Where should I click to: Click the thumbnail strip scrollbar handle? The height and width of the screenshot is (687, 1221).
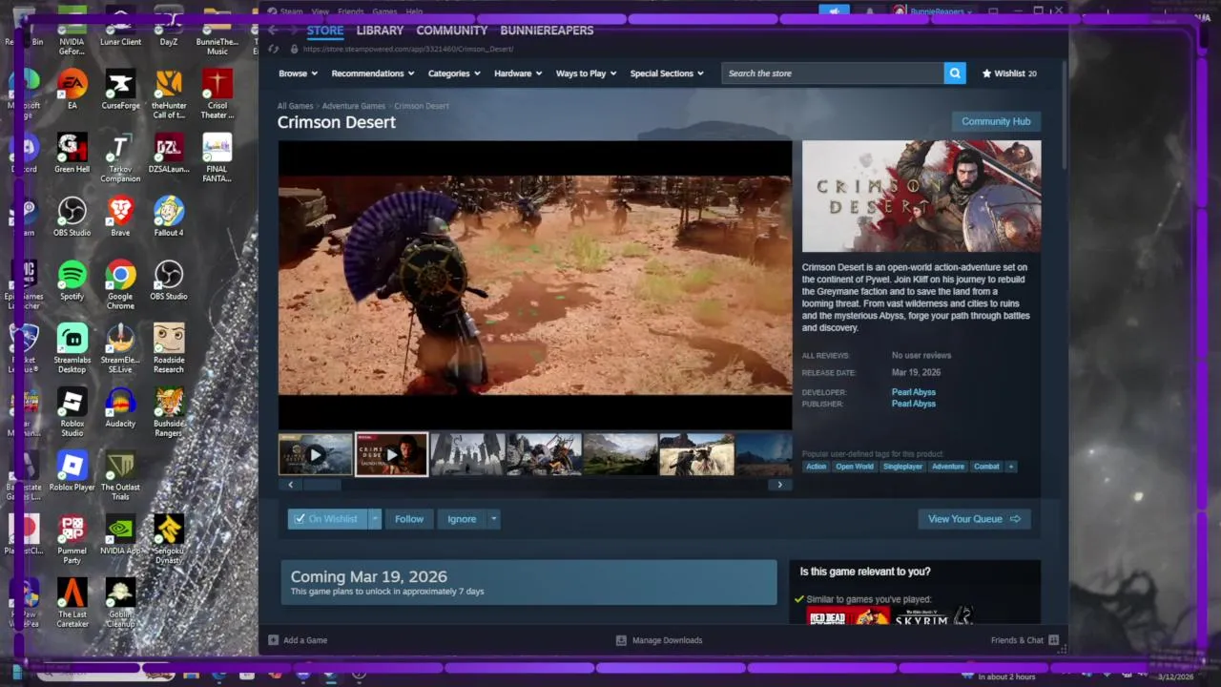pyautogui.click(x=322, y=485)
